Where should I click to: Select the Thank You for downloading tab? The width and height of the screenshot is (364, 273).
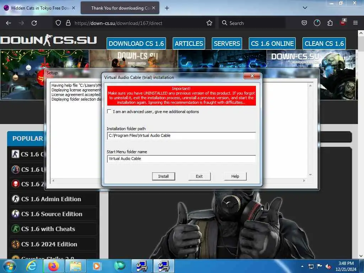pyautogui.click(x=120, y=8)
